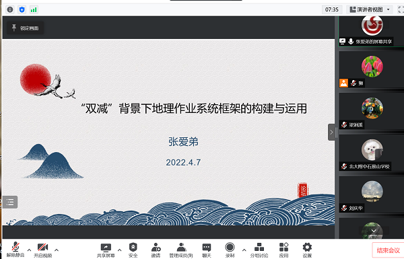Expand audio options arrow beside 解除静音
This screenshot has width=404, height=259.
(x=29, y=250)
